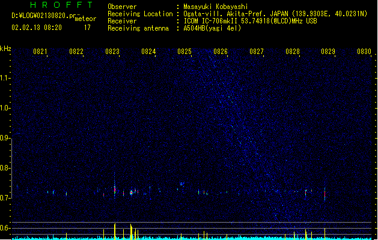The height and width of the screenshot is (240, 378).
Task: Click the 0824 time marker
Action: coord(148,52)
